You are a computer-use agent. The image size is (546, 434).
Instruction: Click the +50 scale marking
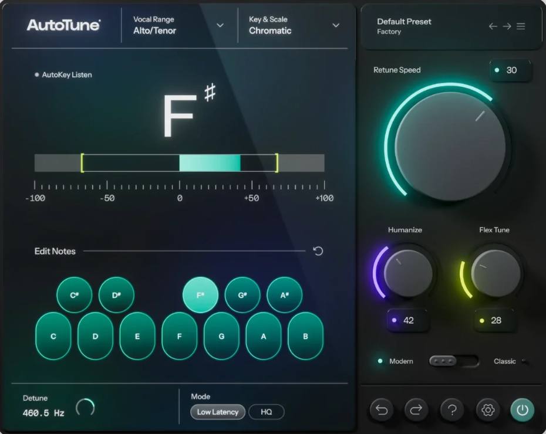point(251,198)
